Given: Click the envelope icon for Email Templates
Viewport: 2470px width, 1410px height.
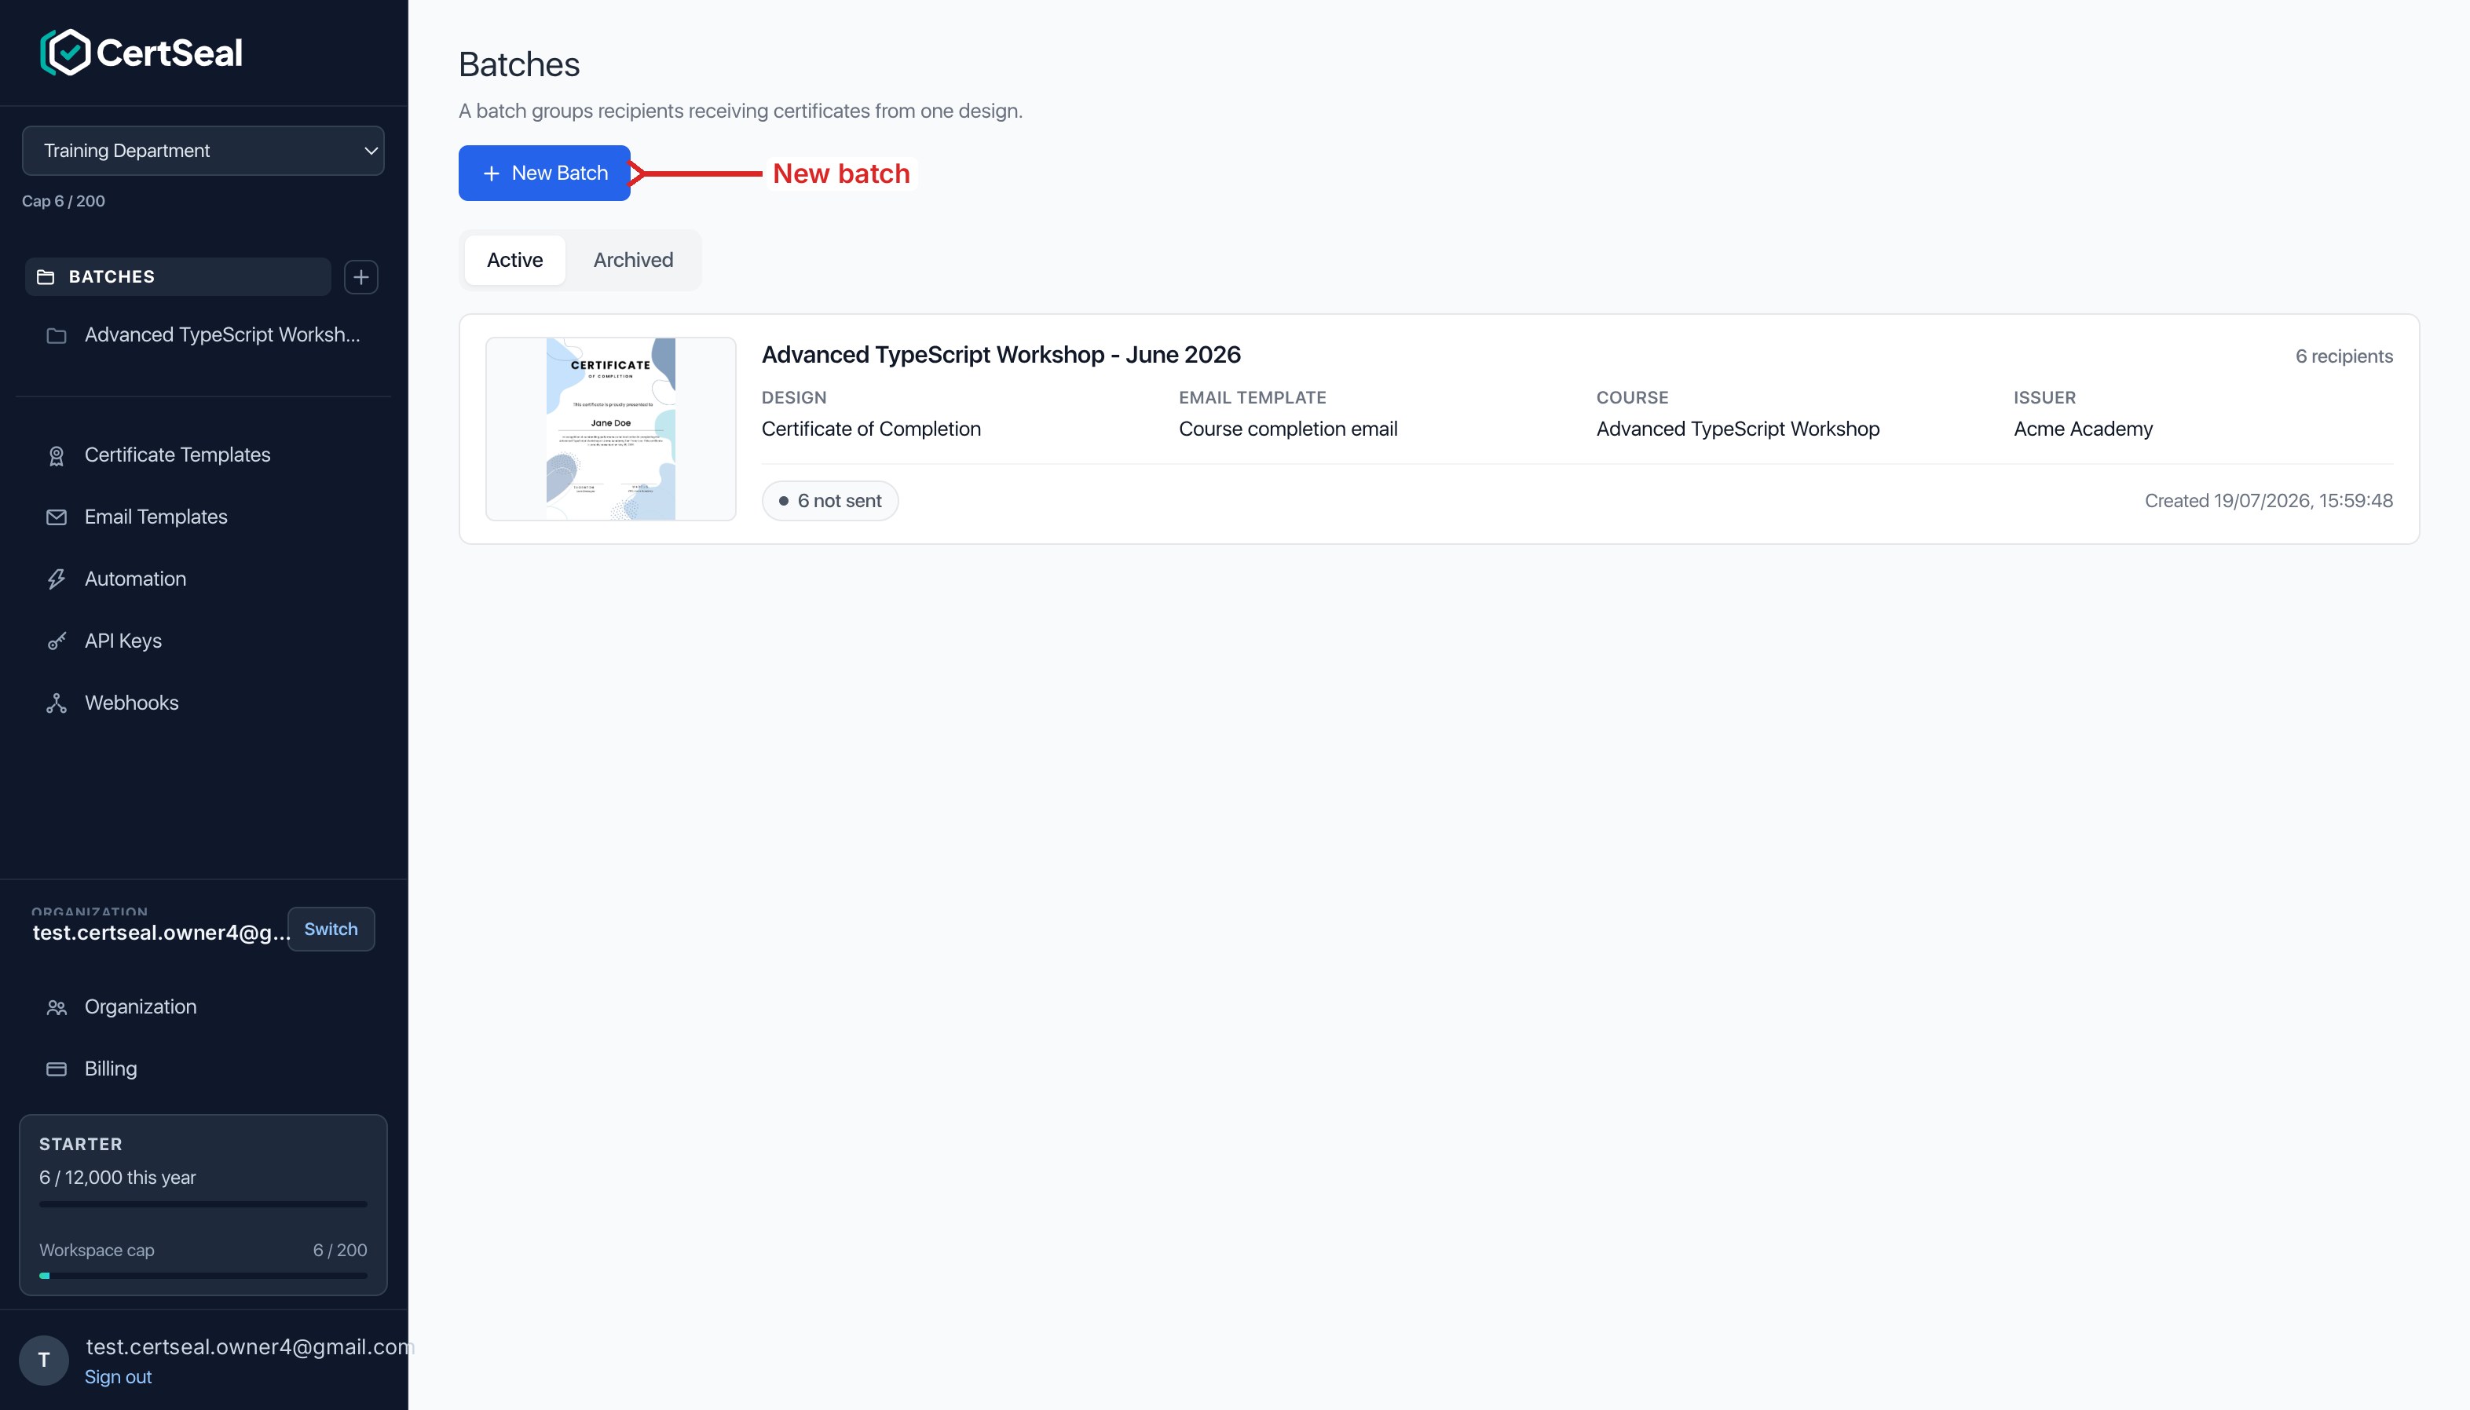Looking at the screenshot, I should pyautogui.click(x=57, y=517).
